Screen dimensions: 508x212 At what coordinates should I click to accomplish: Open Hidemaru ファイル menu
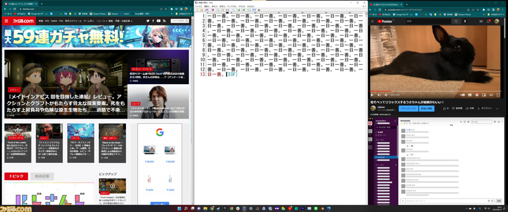point(198,6)
